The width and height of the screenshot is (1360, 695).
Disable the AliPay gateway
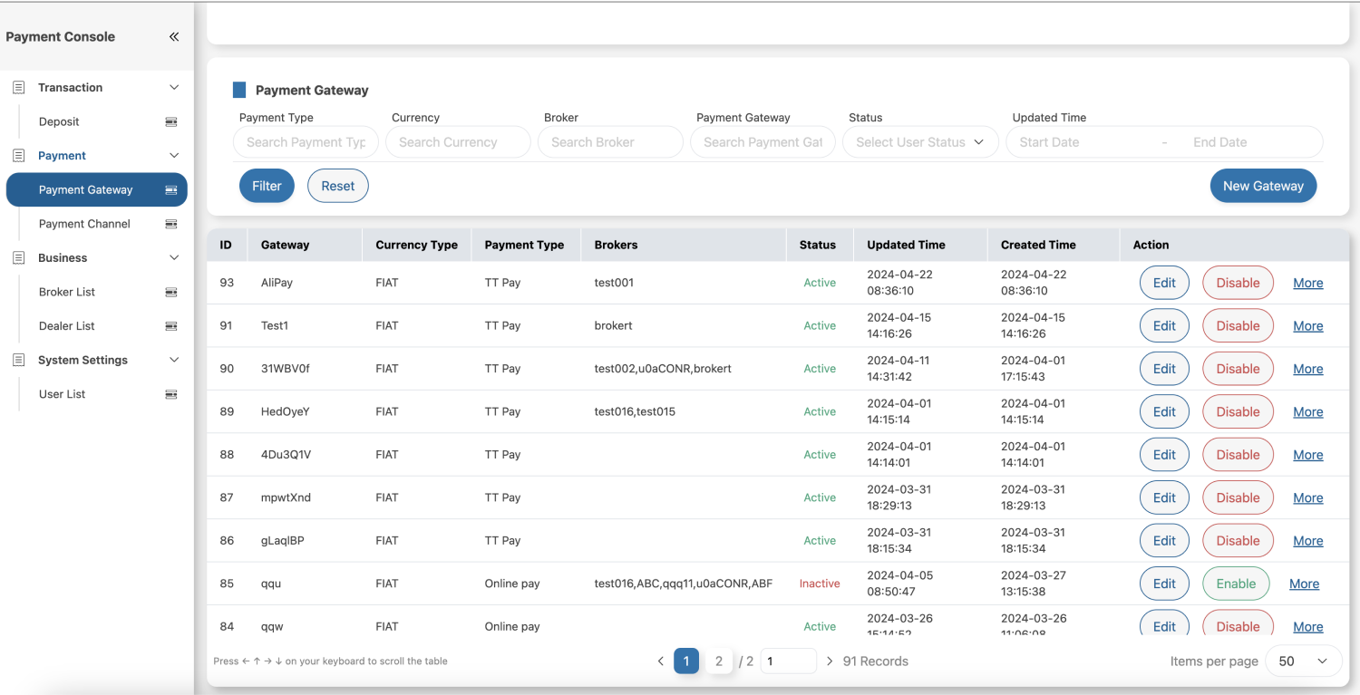click(1238, 283)
